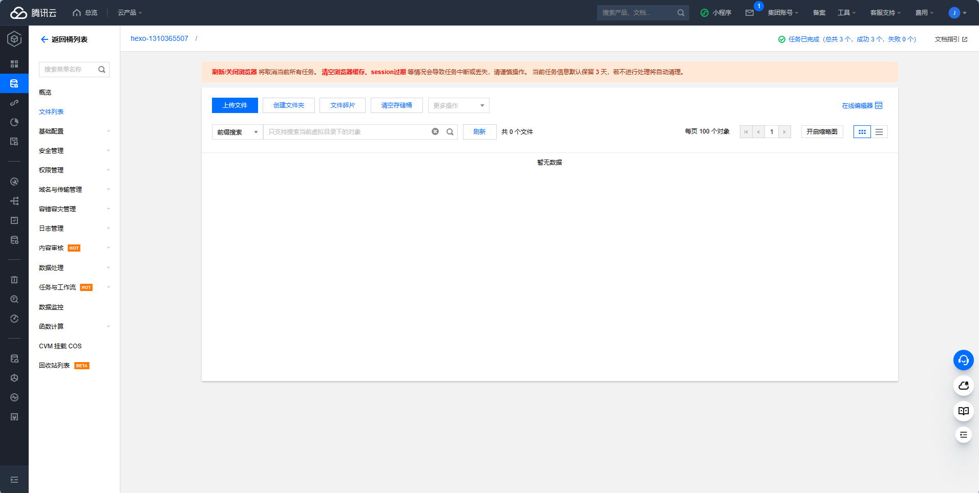Expand the collapsed left rail at bottom
This screenshot has width=979, height=493.
click(14, 480)
